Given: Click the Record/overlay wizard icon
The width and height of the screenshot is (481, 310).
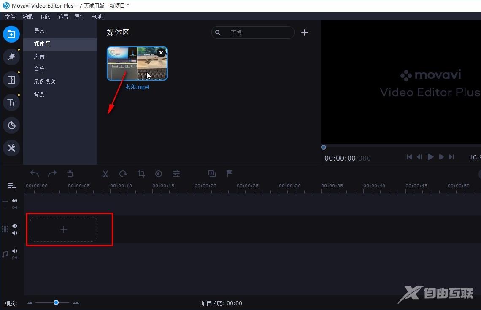Looking at the screenshot, I should [212, 174].
